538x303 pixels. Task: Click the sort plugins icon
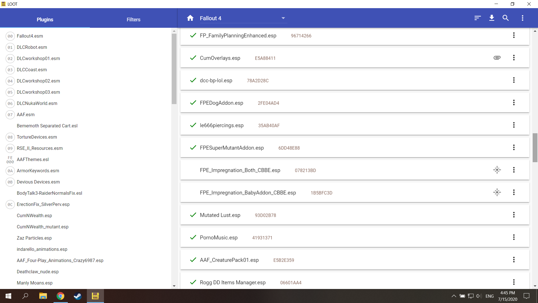[x=477, y=18]
